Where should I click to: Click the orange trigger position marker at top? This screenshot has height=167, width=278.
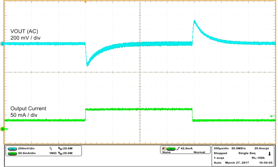coord(85,2)
